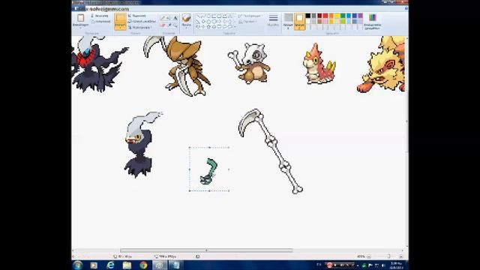Screen dimensions: 480x270
Task: Click the horizontal canvas scrollbar
Action: pyautogui.click(x=206, y=250)
